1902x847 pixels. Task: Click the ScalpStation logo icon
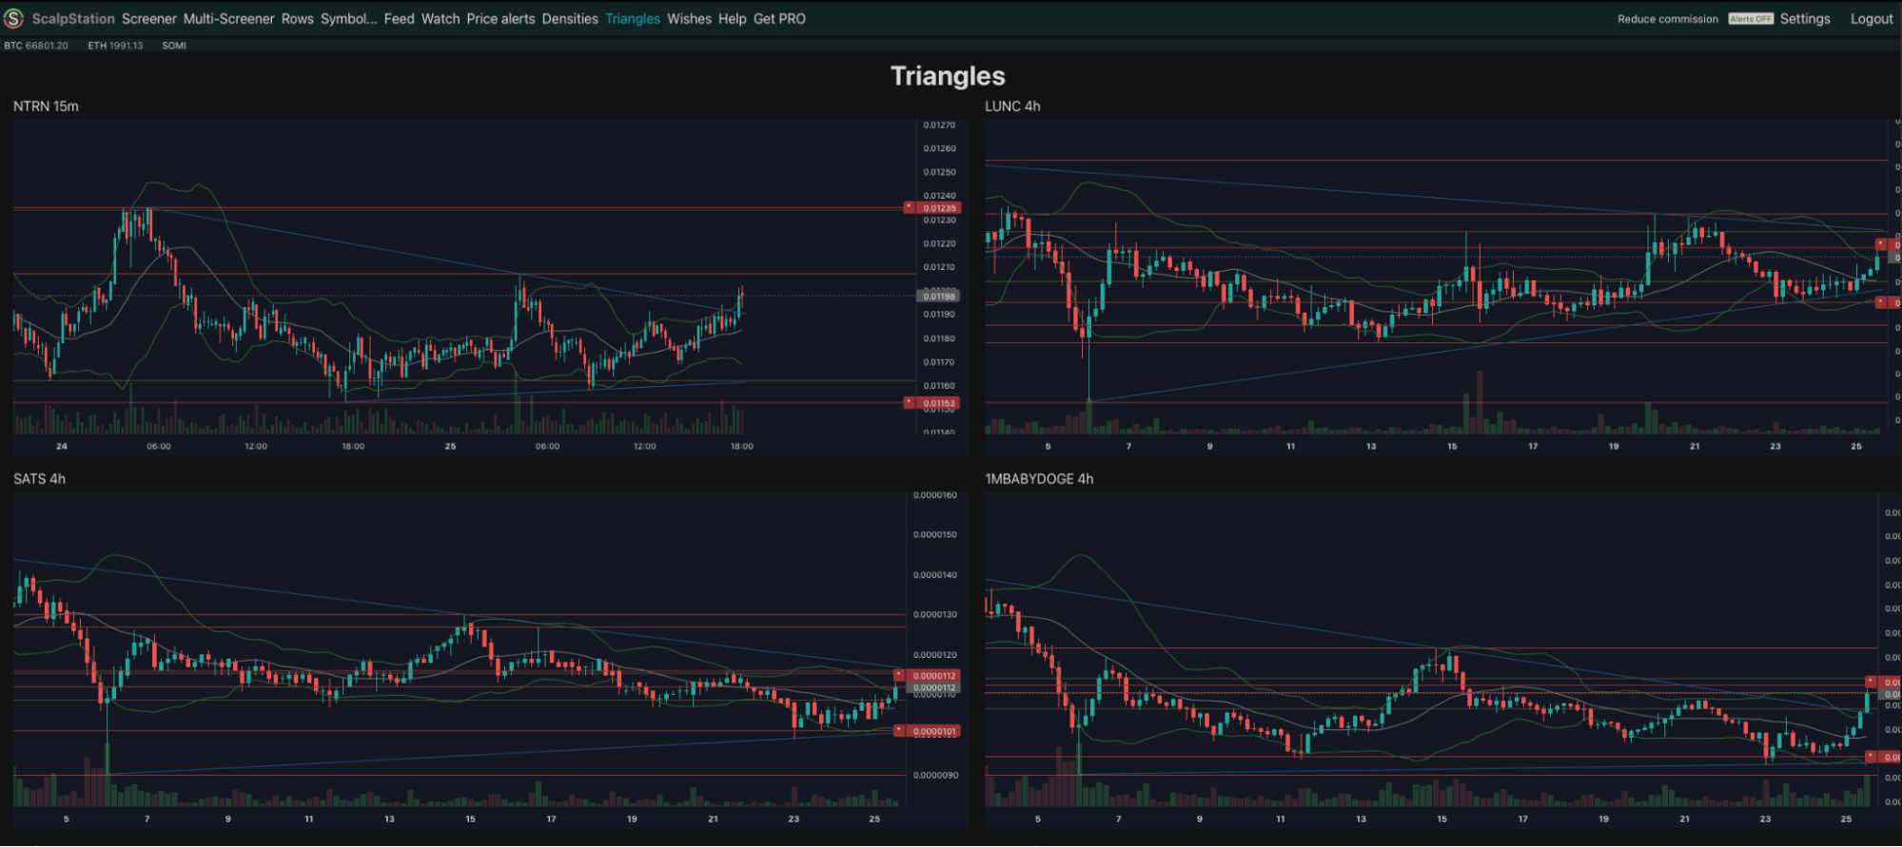tap(13, 18)
